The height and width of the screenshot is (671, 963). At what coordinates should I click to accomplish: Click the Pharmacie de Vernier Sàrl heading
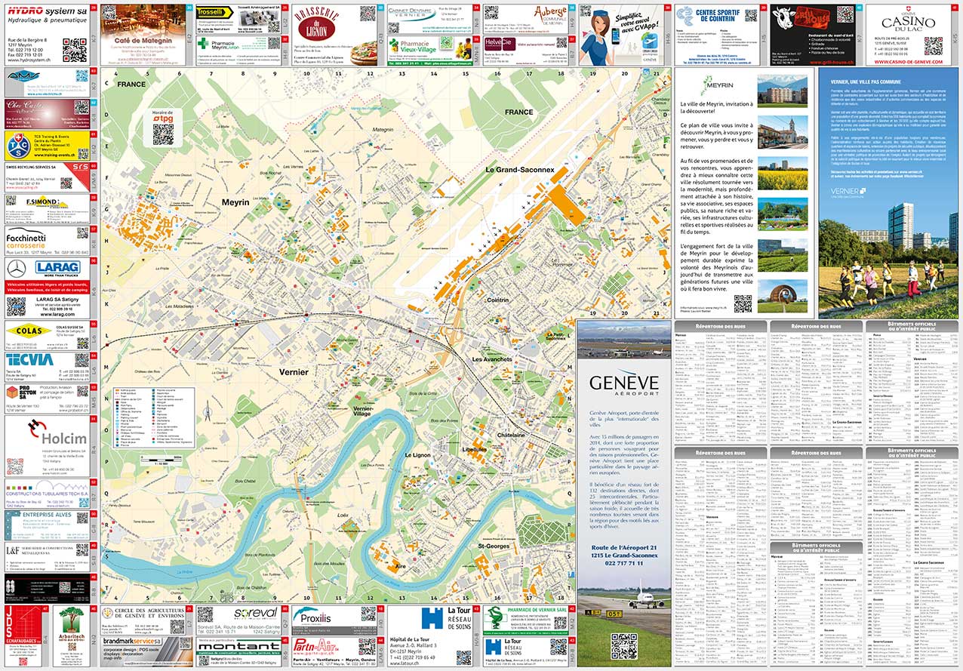click(536, 611)
